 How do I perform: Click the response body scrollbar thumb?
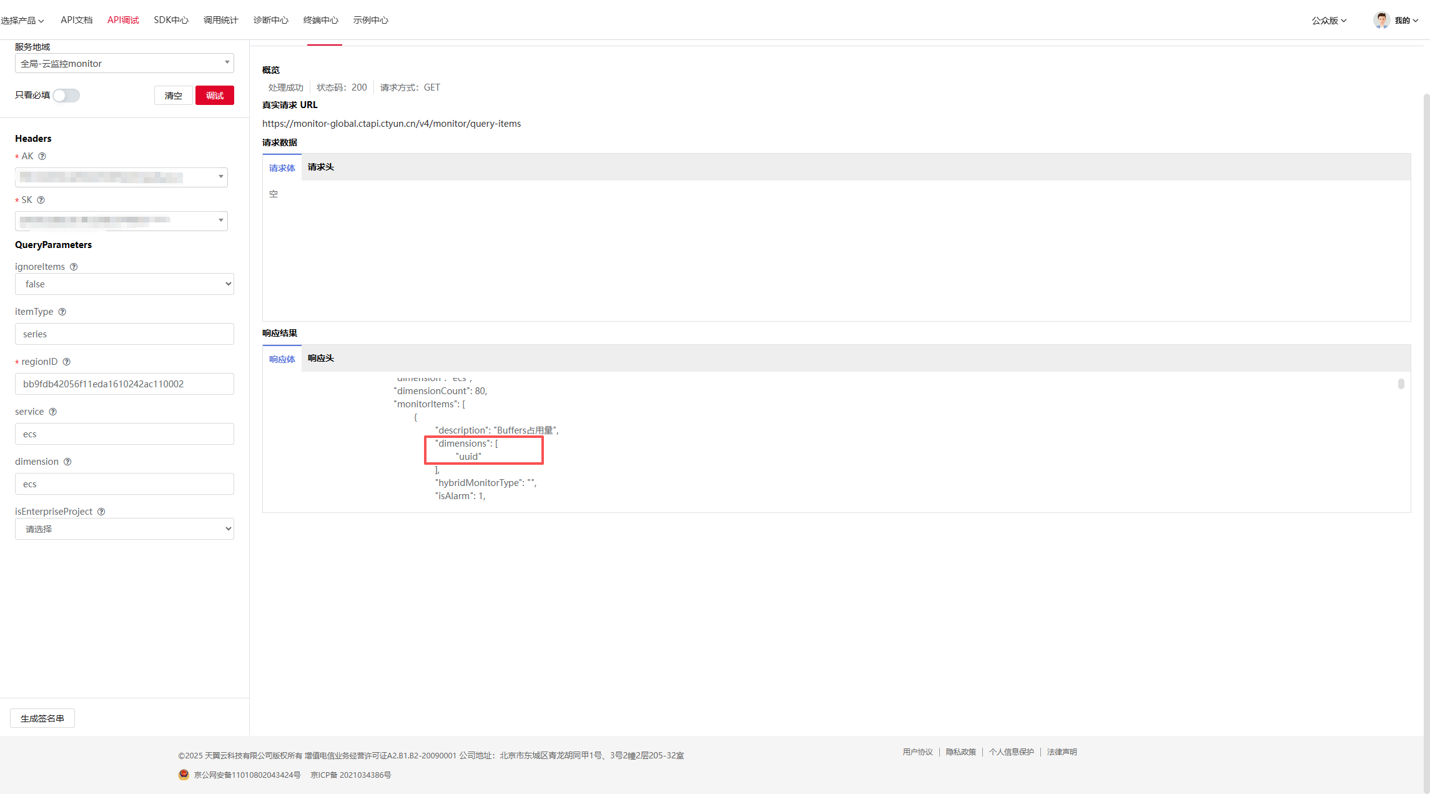click(x=1401, y=384)
